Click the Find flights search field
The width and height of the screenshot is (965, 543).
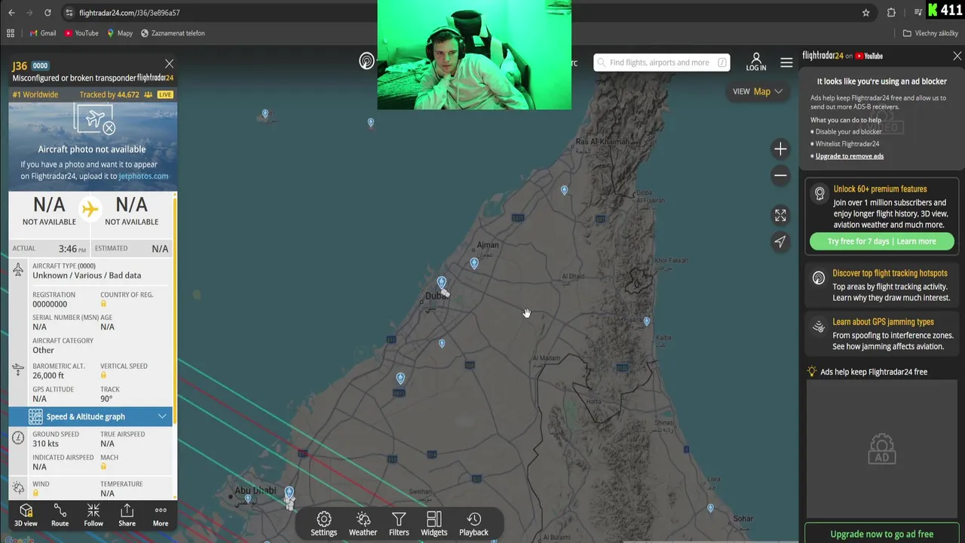pyautogui.click(x=661, y=63)
